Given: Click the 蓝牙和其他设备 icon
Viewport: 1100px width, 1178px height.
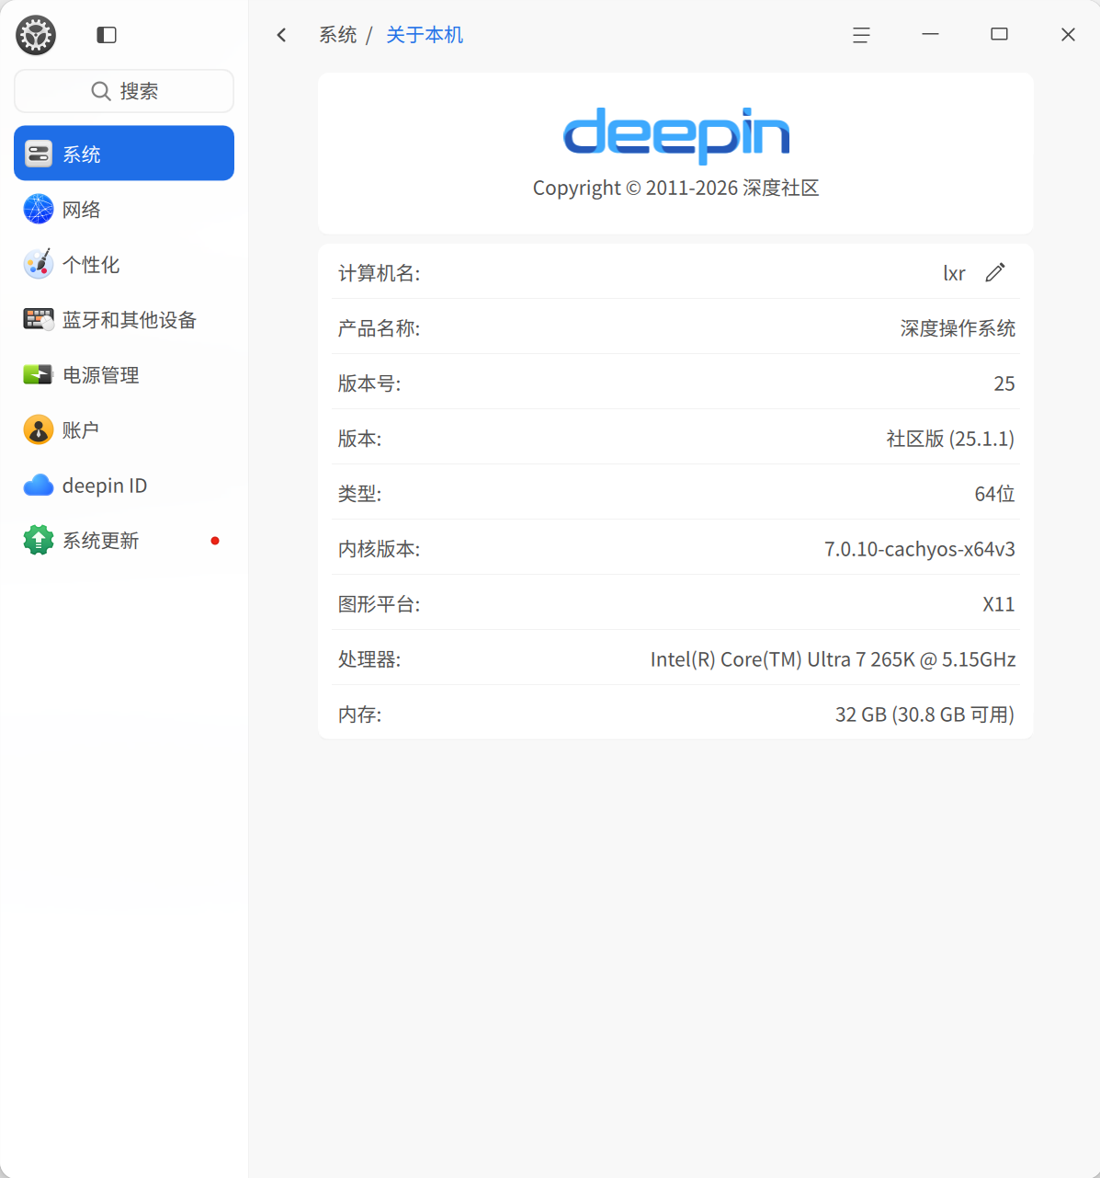Looking at the screenshot, I should tap(39, 319).
